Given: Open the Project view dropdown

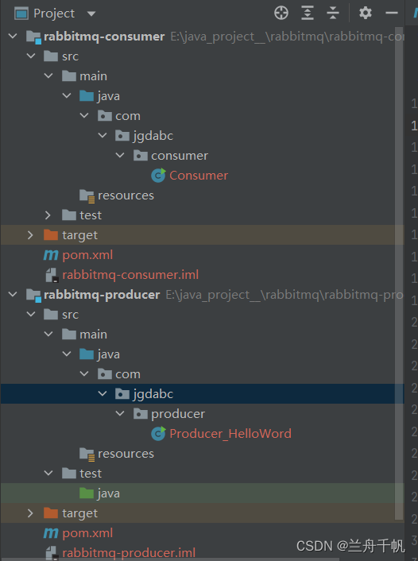Looking at the screenshot, I should 91,14.
